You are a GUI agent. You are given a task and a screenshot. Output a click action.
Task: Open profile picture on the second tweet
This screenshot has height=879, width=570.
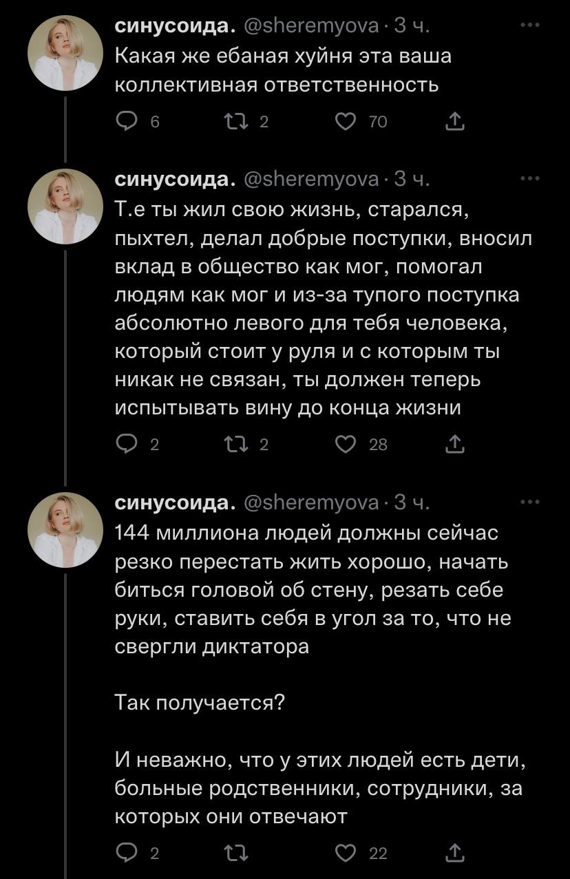coord(65,204)
